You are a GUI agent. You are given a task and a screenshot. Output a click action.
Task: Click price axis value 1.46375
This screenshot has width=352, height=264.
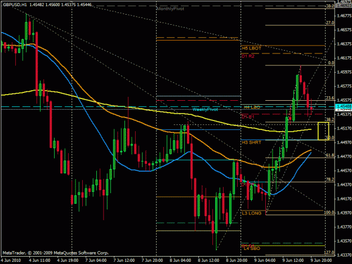point(344,44)
